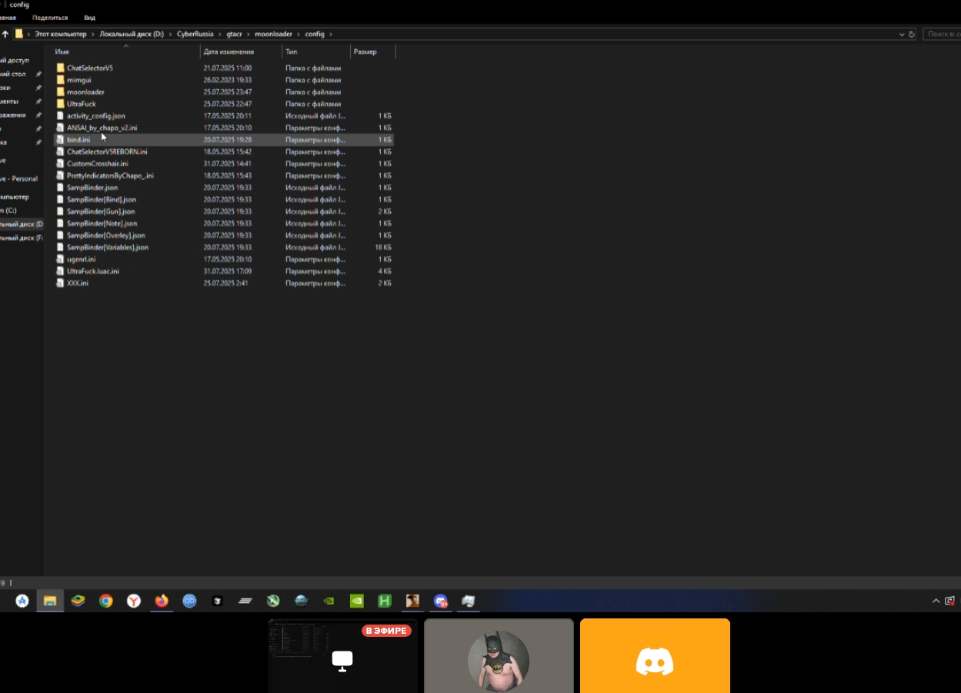Click the SampBinder.json file icon
The image size is (961, 693).
click(60, 188)
